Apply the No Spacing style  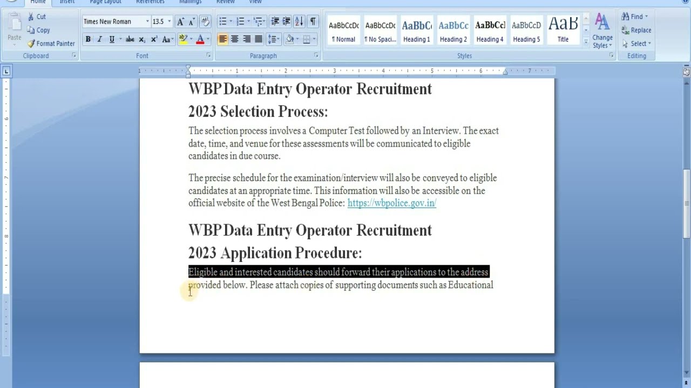click(x=380, y=30)
